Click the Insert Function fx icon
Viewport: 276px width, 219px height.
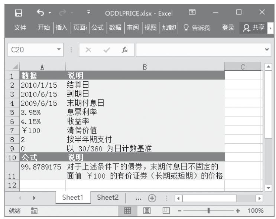(x=127, y=49)
